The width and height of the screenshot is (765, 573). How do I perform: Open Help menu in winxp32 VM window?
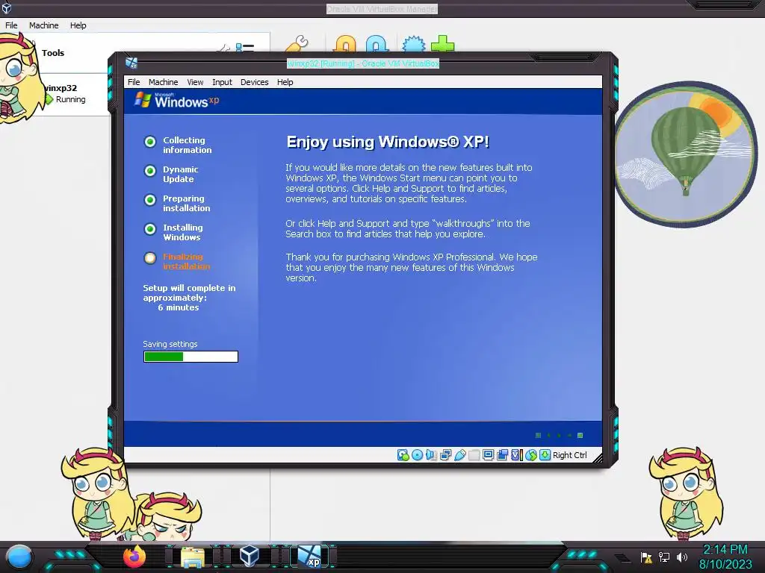[x=285, y=82]
